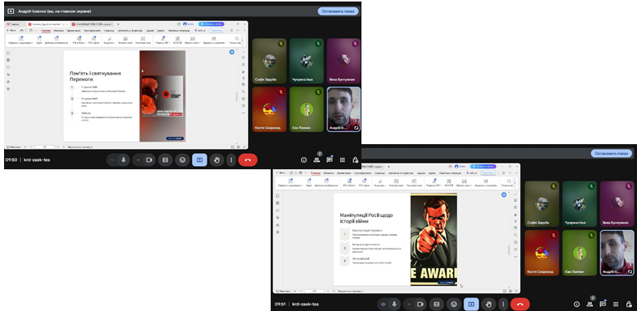Image resolution: width=637 pixels, height=311 pixels.
Task: End the call in the 09:51 Meet screenshot
Action: pyautogui.click(x=520, y=304)
